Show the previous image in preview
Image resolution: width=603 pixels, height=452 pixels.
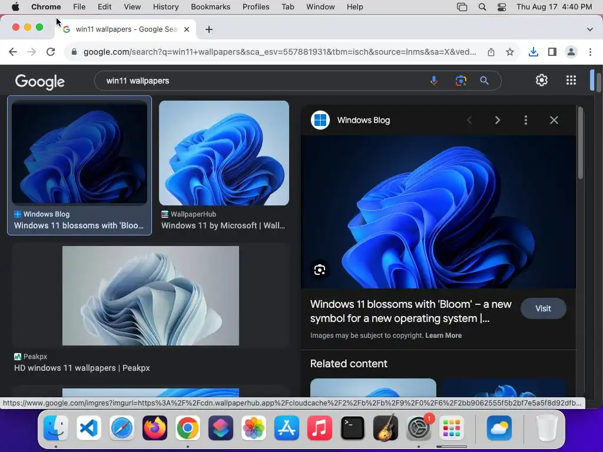[x=469, y=120]
